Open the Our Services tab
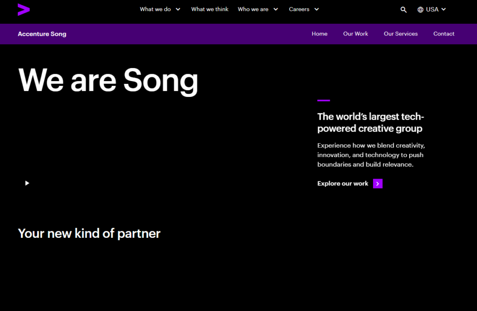 (x=401, y=34)
